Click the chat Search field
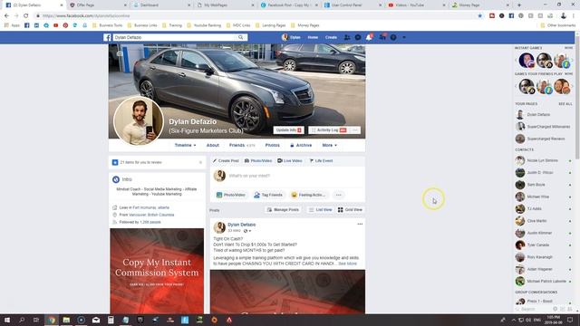This screenshot has width=580, height=326. click(533, 309)
